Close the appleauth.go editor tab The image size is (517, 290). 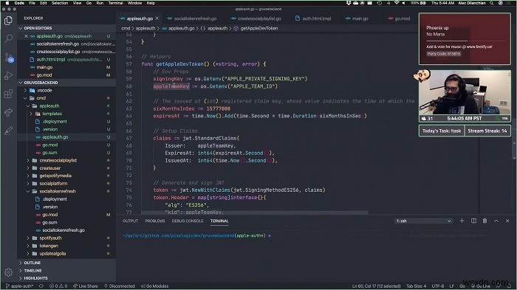click(157, 18)
